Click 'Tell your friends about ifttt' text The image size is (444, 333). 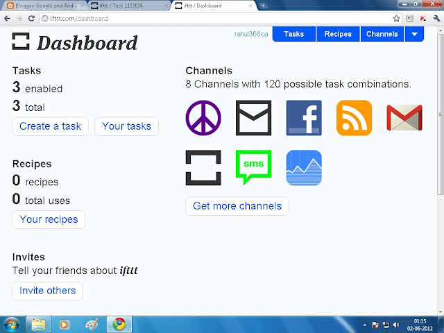75,271
